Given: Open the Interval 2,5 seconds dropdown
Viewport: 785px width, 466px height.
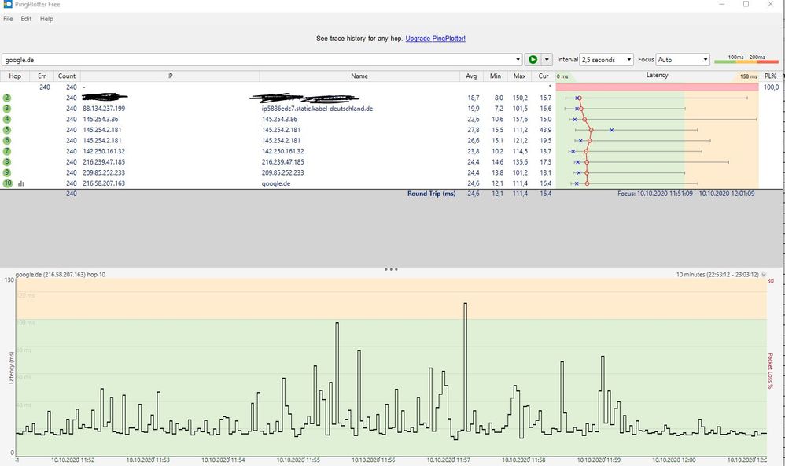Looking at the screenshot, I should coord(606,60).
